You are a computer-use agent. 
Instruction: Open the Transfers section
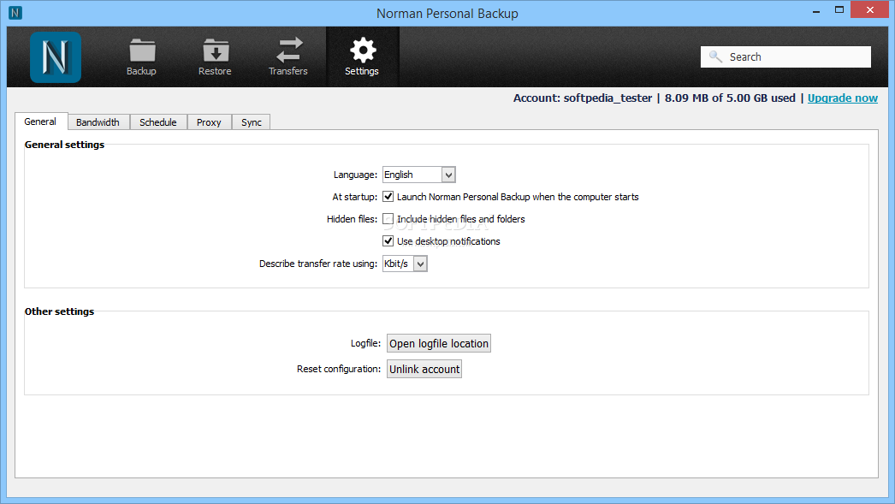coord(288,57)
